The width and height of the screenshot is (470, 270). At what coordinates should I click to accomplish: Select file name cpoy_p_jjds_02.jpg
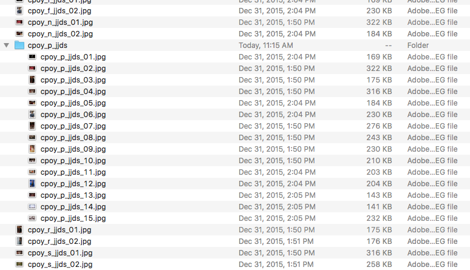click(x=73, y=69)
